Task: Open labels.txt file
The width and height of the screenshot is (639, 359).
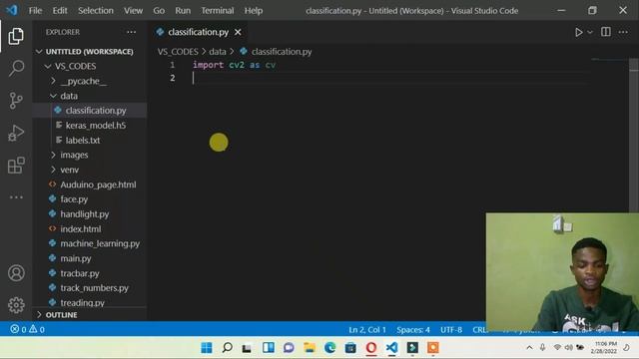Action: pyautogui.click(x=89, y=141)
